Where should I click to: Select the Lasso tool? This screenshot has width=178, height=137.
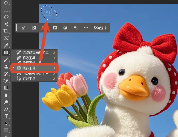(6, 17)
